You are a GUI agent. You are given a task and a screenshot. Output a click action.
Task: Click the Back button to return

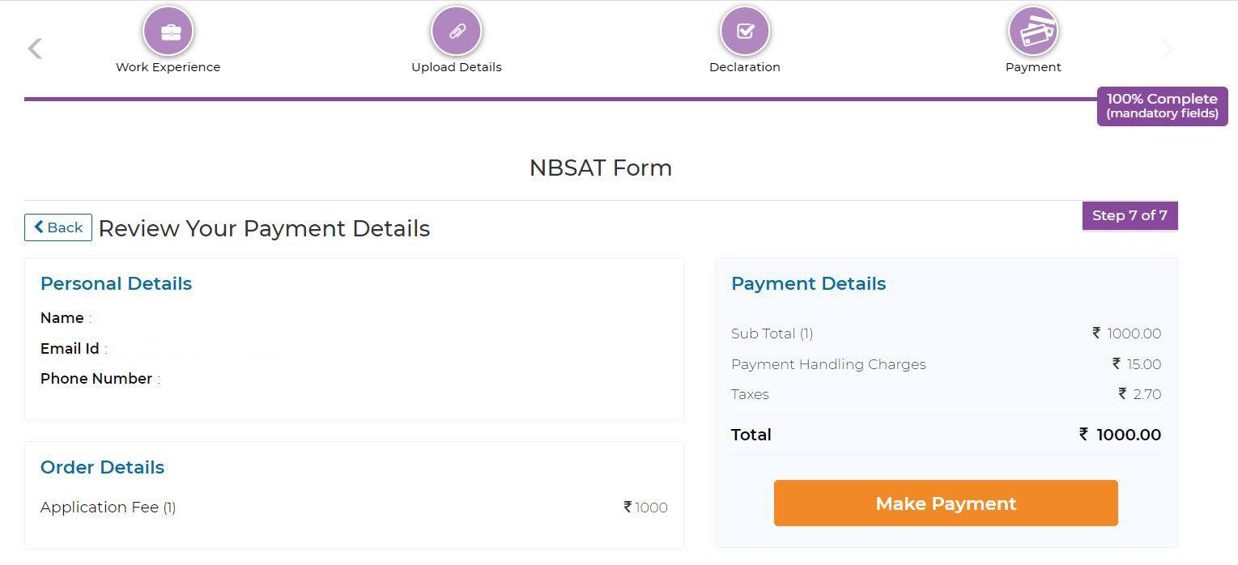pos(57,227)
